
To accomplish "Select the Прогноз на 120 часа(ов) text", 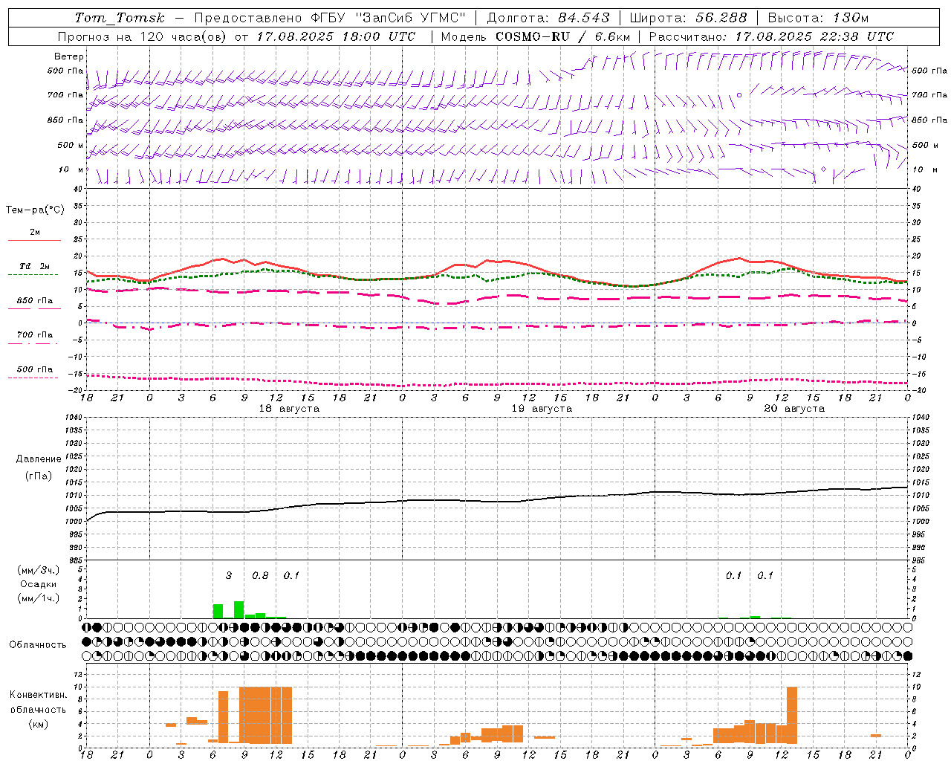I will pos(143,36).
